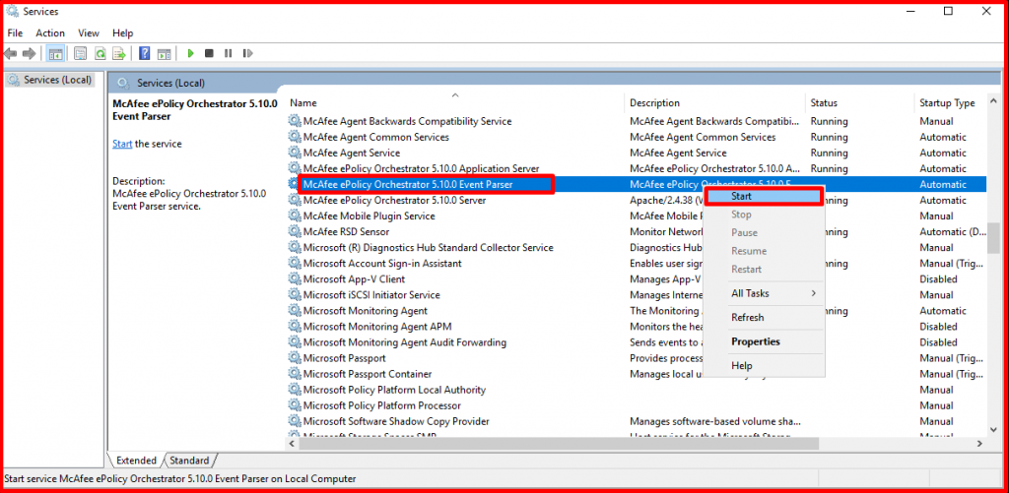Screen dimensions: 1009x493
Task: Click gear icon beside Microsoft iSCSI Initiator Service
Action: tap(294, 295)
